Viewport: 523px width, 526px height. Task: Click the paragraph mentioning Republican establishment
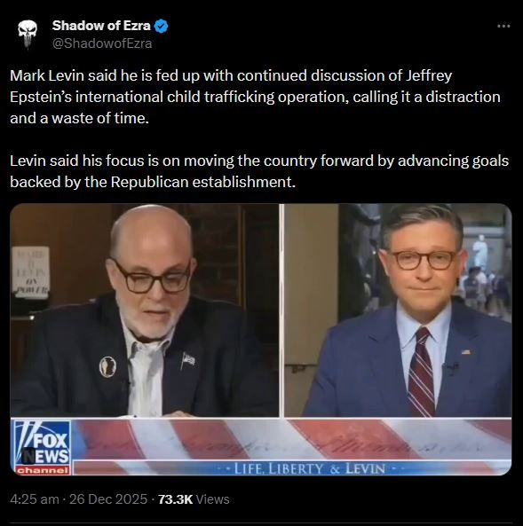259,171
